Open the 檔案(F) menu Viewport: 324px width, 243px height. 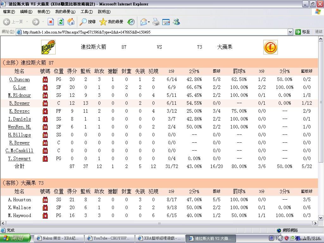pyautogui.click(x=9, y=12)
